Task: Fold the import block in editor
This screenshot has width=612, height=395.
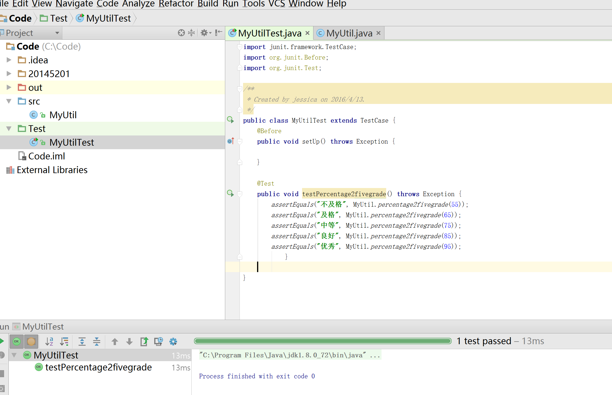Action: (240, 47)
